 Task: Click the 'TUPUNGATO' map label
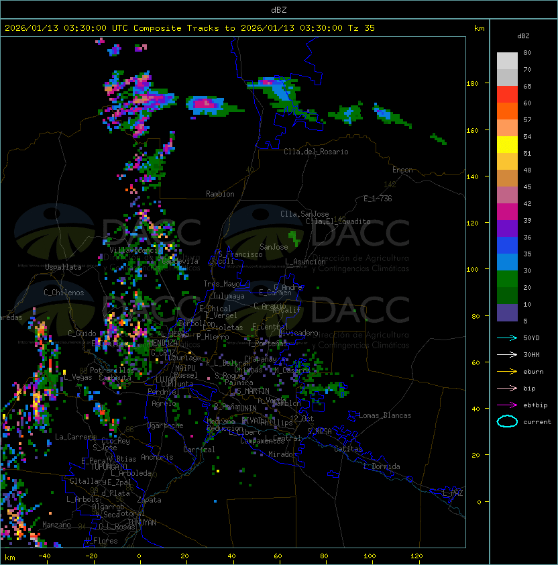pyautogui.click(x=109, y=466)
